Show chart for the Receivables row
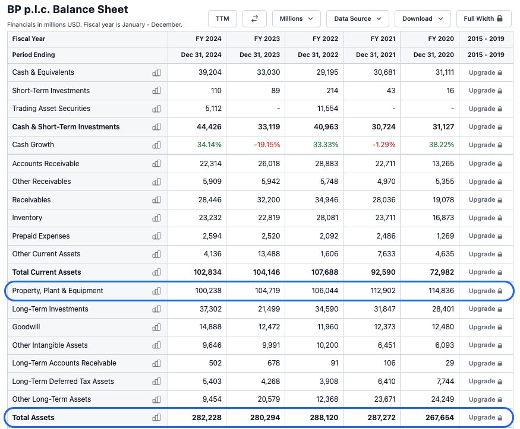 click(156, 199)
